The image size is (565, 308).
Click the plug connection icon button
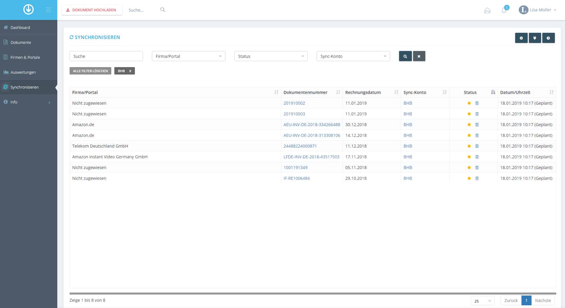535,38
